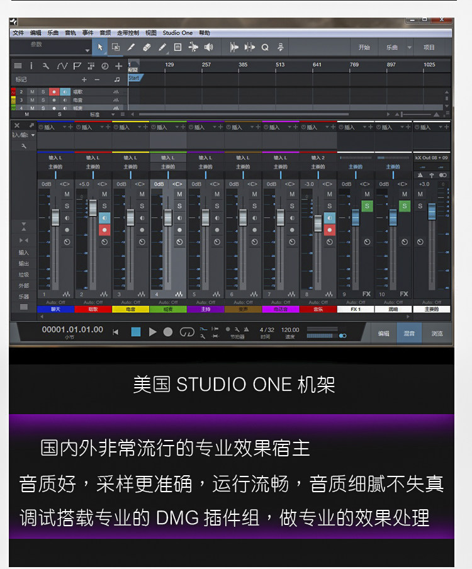Close the mixer console with X icon
This screenshot has width=472, height=569.
click(17, 125)
